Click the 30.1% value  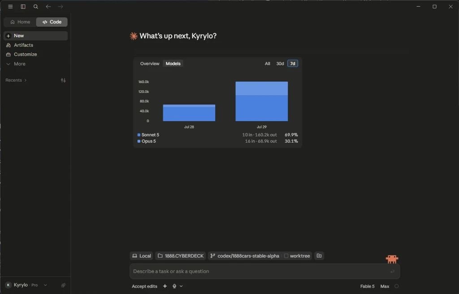(x=291, y=141)
